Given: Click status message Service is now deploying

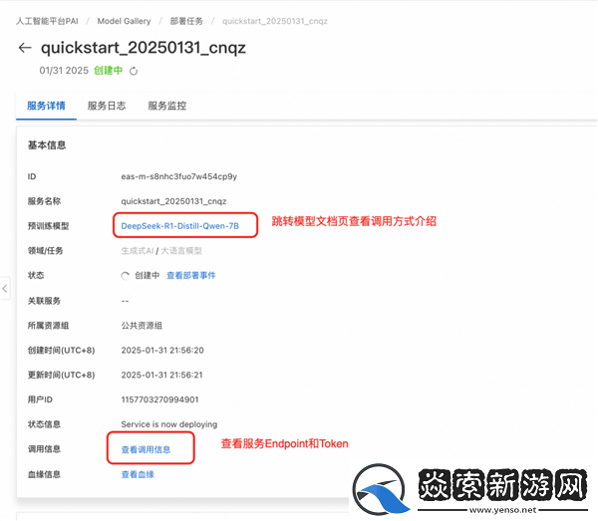Looking at the screenshot, I should tap(169, 424).
